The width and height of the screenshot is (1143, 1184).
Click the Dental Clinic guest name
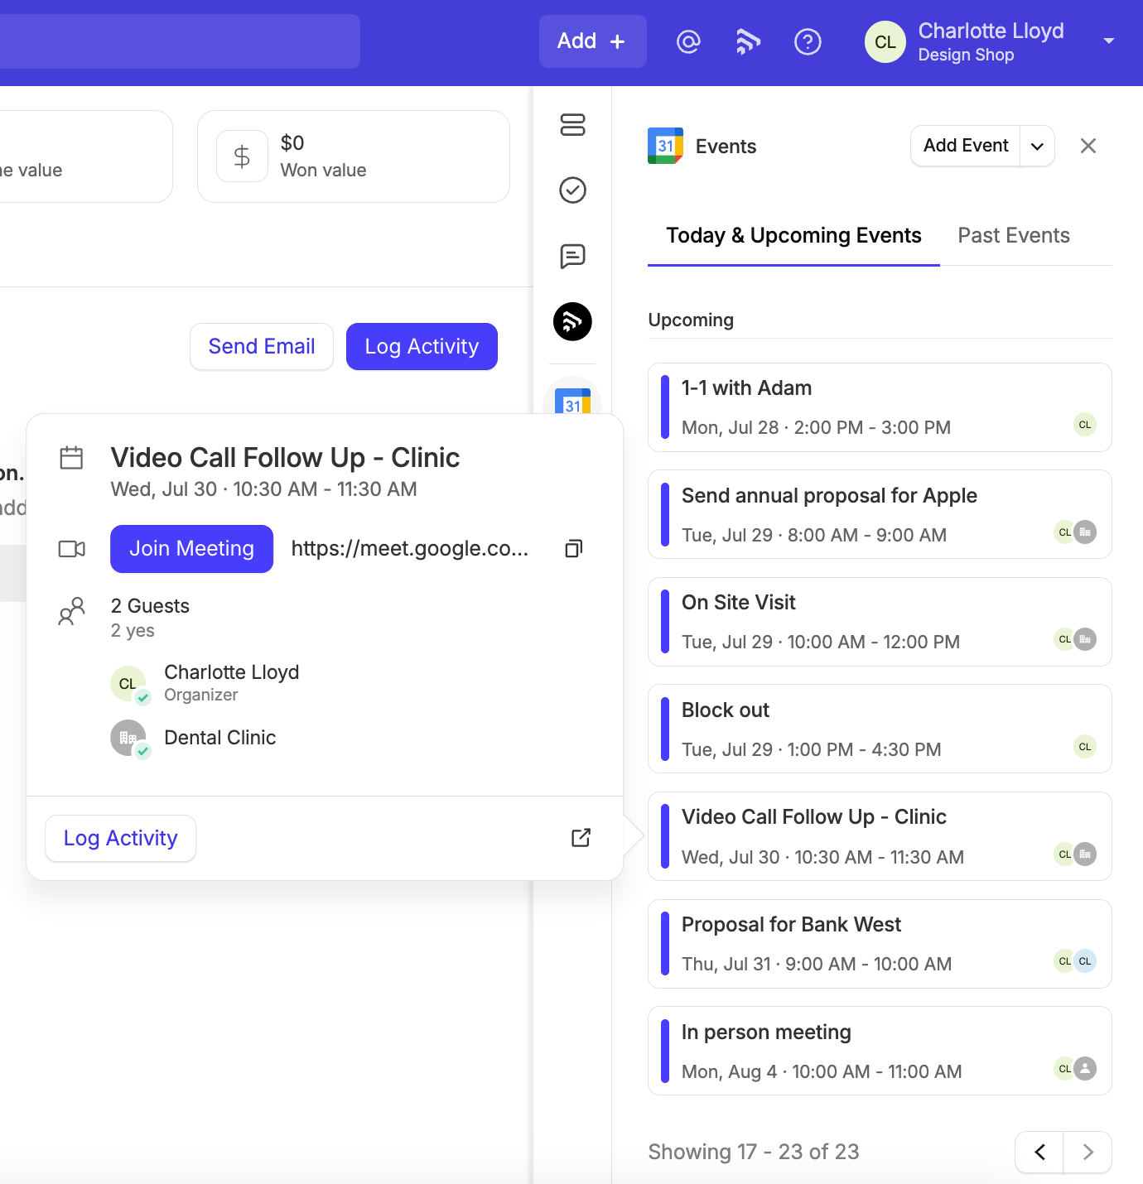219,738
